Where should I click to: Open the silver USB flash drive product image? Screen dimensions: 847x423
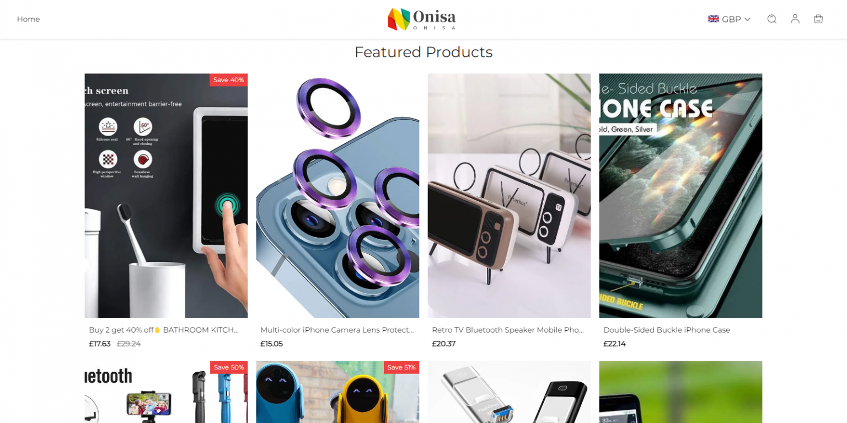509,392
